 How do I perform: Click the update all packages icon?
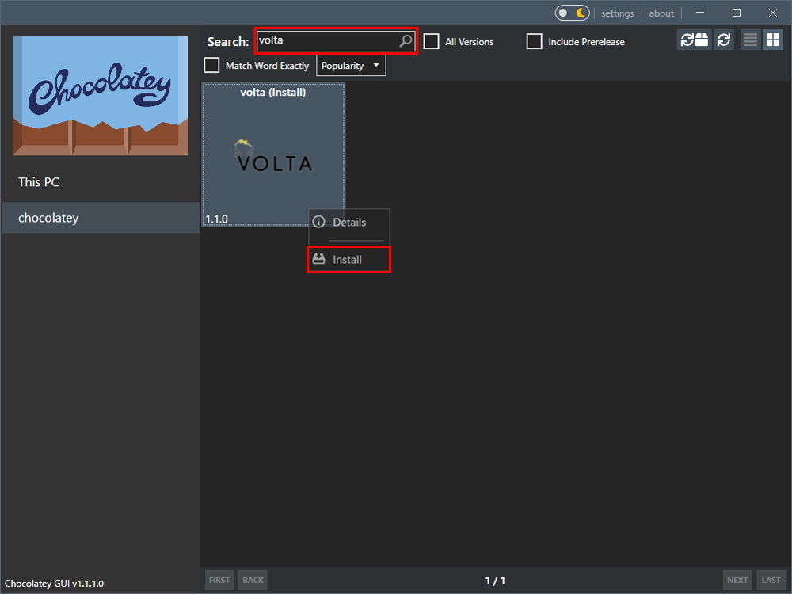coord(694,40)
